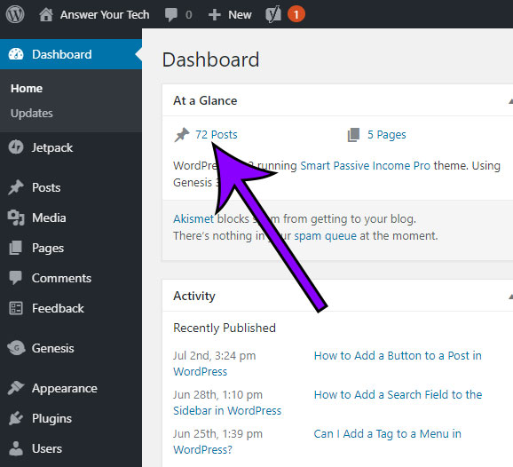The height and width of the screenshot is (467, 513).
Task: Click the WordPress logo icon
Action: [x=15, y=14]
